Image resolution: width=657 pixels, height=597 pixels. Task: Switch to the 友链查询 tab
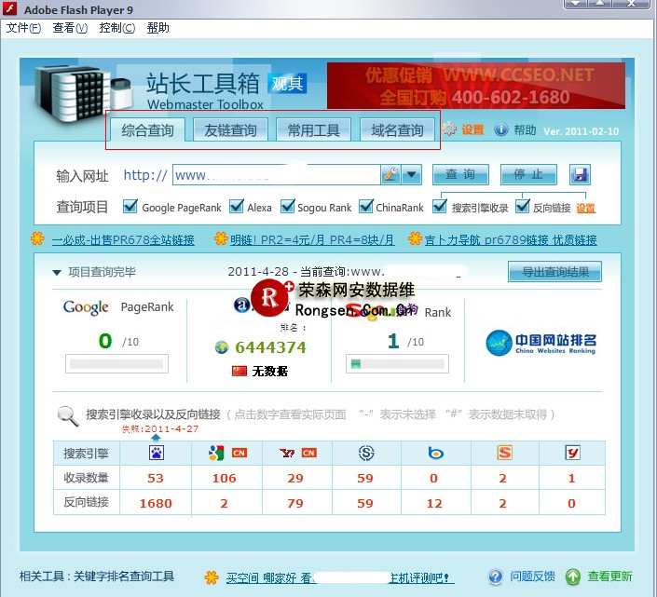(x=230, y=130)
